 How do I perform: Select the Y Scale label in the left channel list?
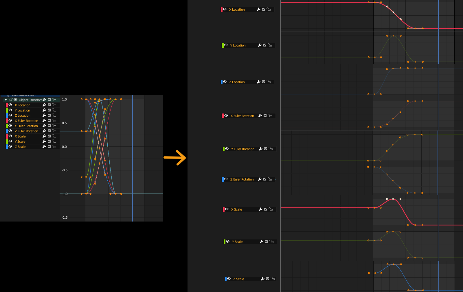pyautogui.click(x=20, y=142)
